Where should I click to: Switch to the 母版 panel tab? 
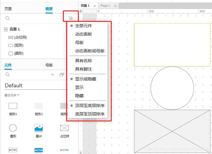pos(49,65)
